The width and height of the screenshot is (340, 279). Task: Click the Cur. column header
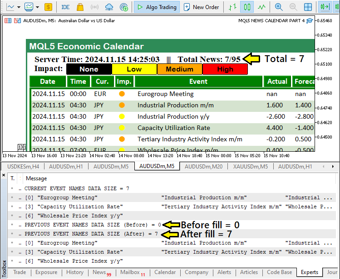coord(102,82)
